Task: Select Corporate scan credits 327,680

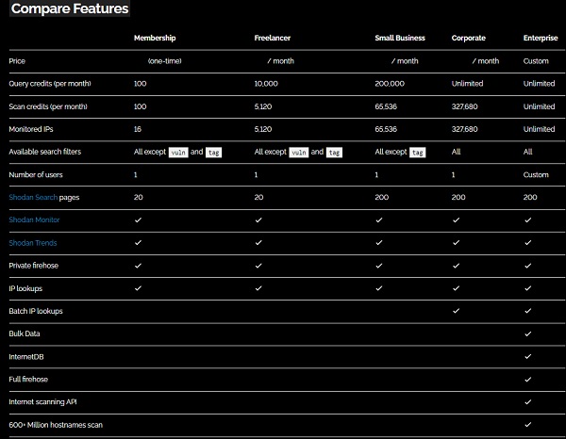Action: [x=464, y=106]
